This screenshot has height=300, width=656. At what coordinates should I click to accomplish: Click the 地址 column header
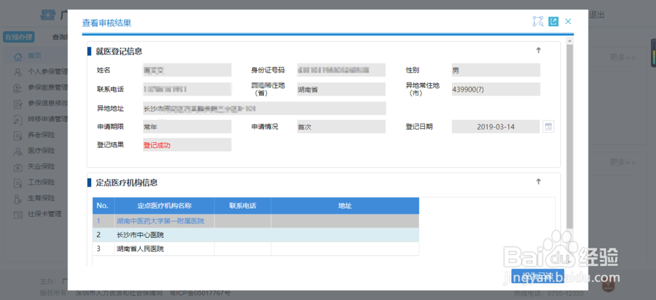coord(345,206)
